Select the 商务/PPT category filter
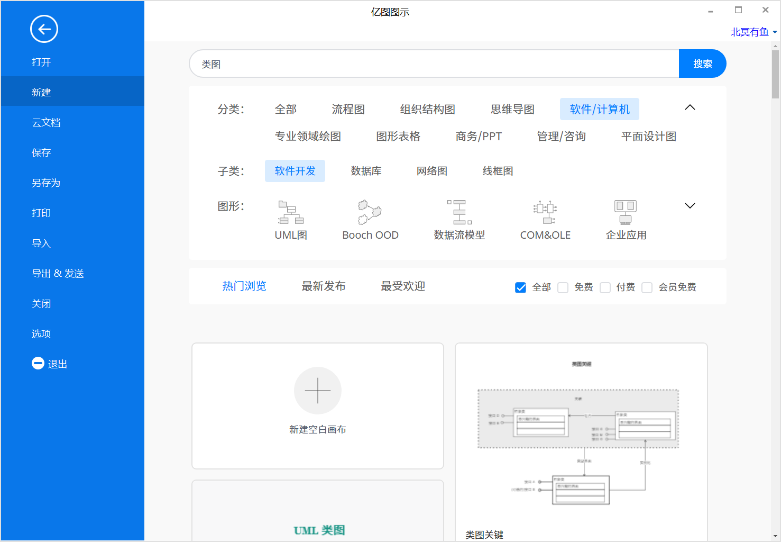The image size is (781, 542). click(479, 136)
